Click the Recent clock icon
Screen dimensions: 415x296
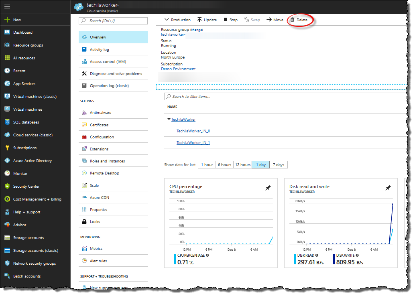7,71
